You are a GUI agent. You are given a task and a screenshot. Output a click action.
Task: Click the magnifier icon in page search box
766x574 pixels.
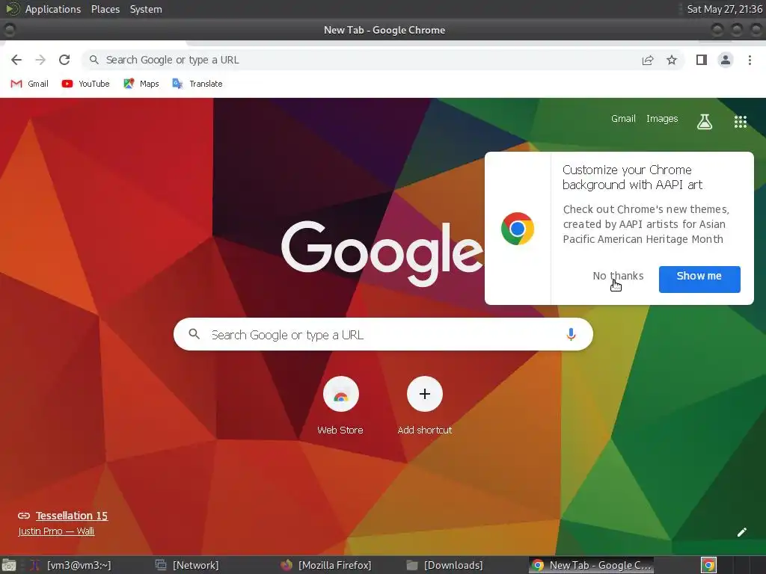point(194,334)
